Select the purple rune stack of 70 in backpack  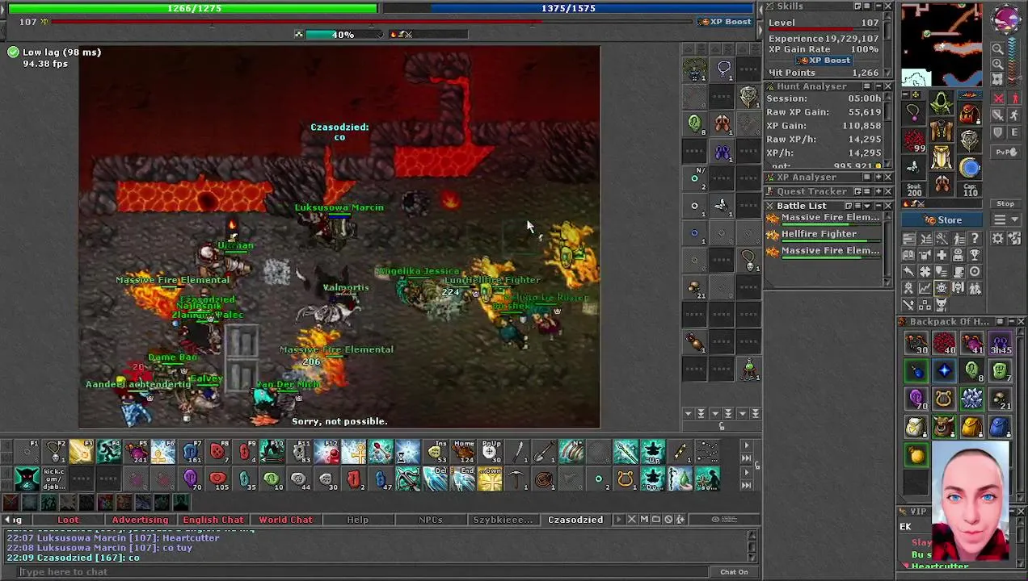916,399
